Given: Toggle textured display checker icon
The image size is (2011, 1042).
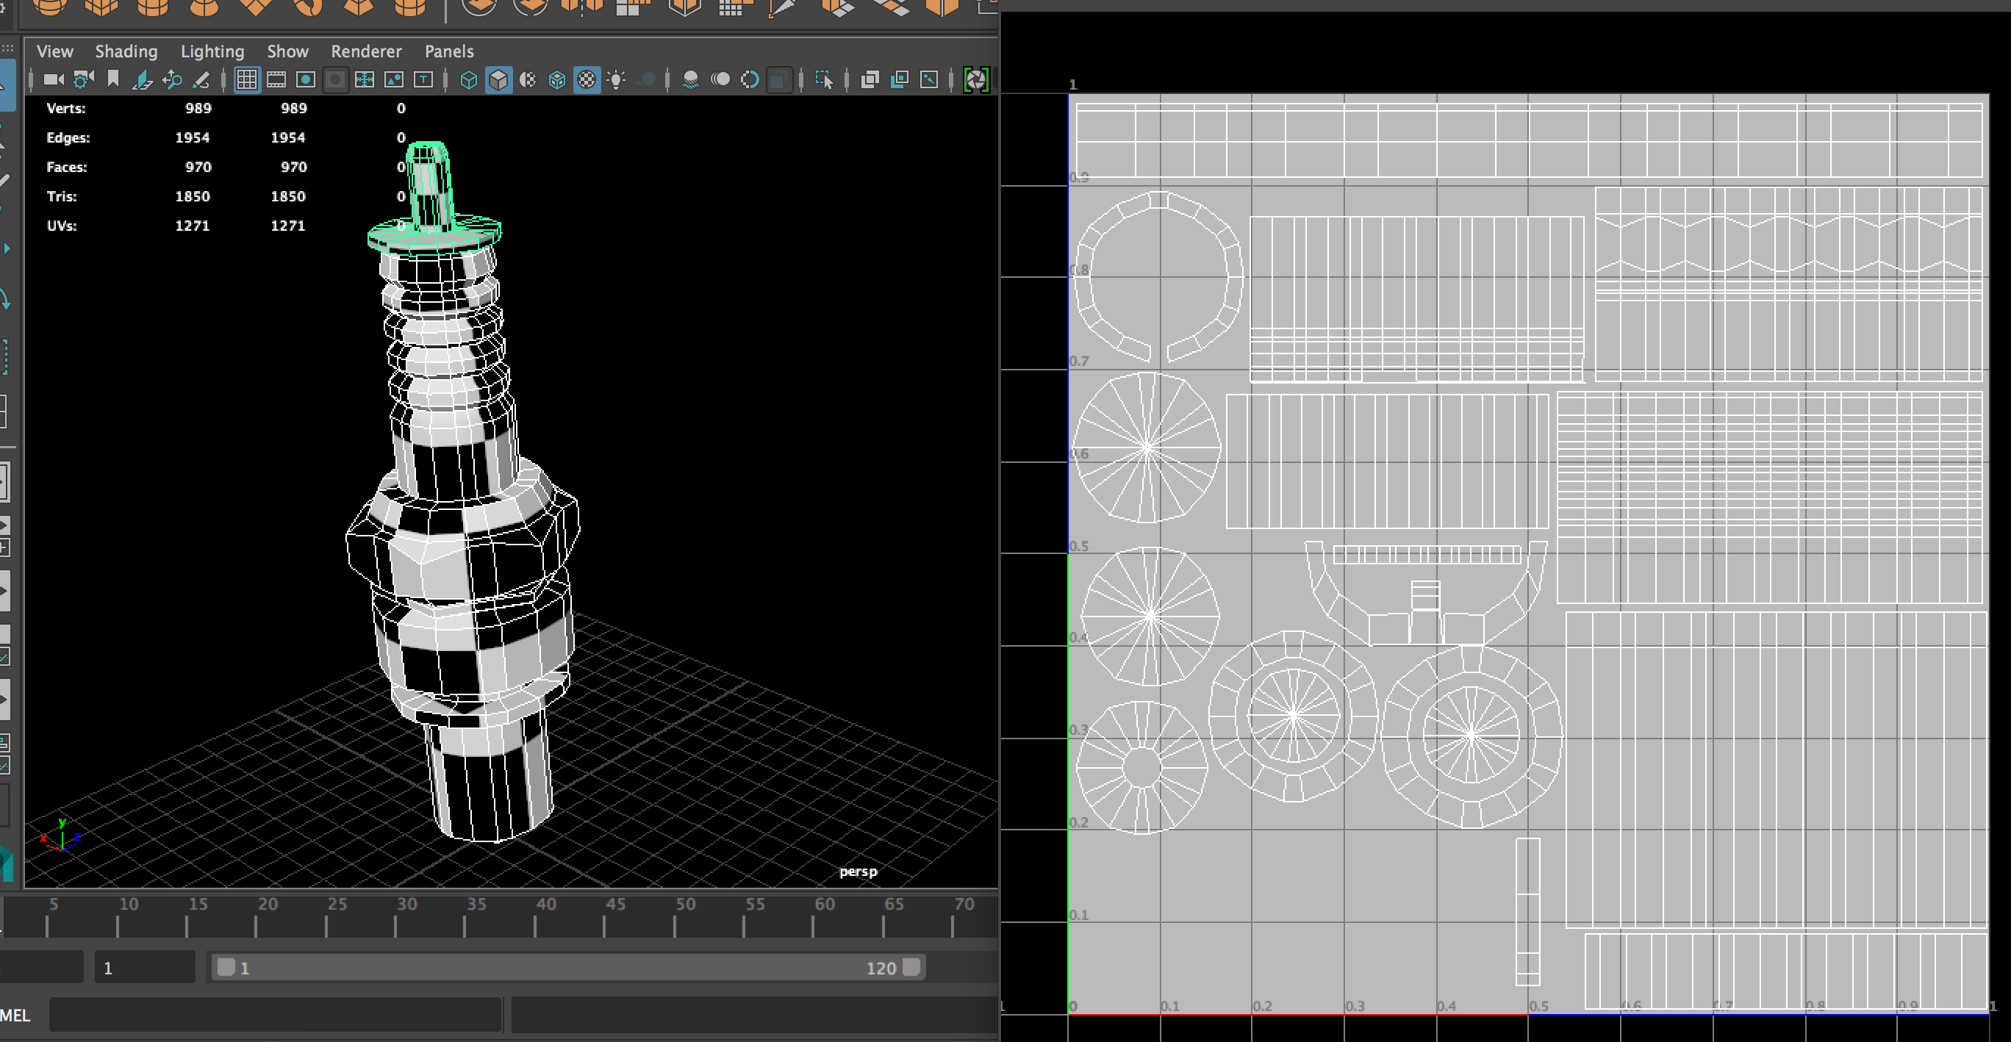Looking at the screenshot, I should tap(587, 79).
